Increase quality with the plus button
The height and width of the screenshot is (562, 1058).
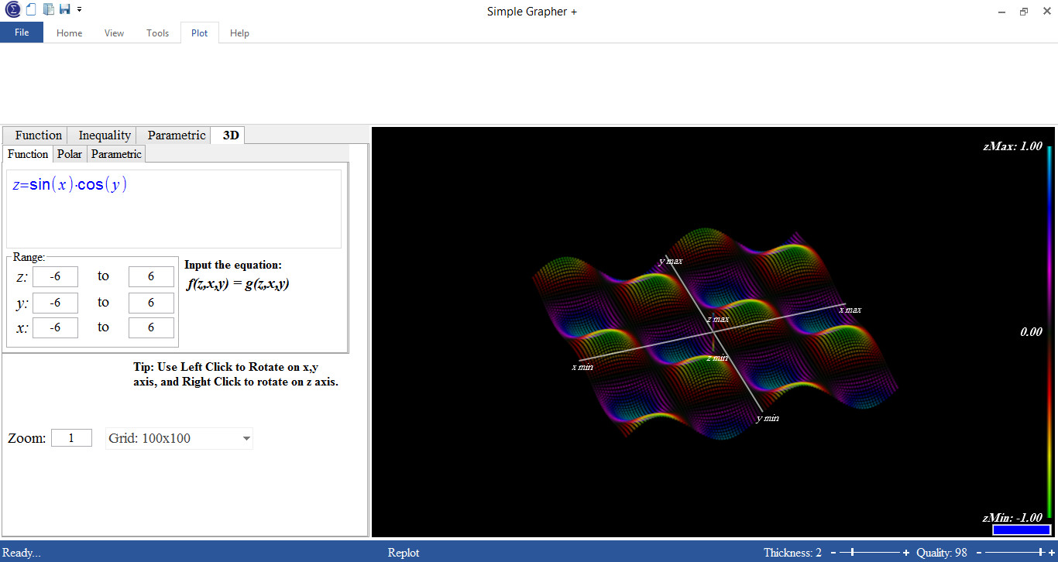tap(1051, 553)
